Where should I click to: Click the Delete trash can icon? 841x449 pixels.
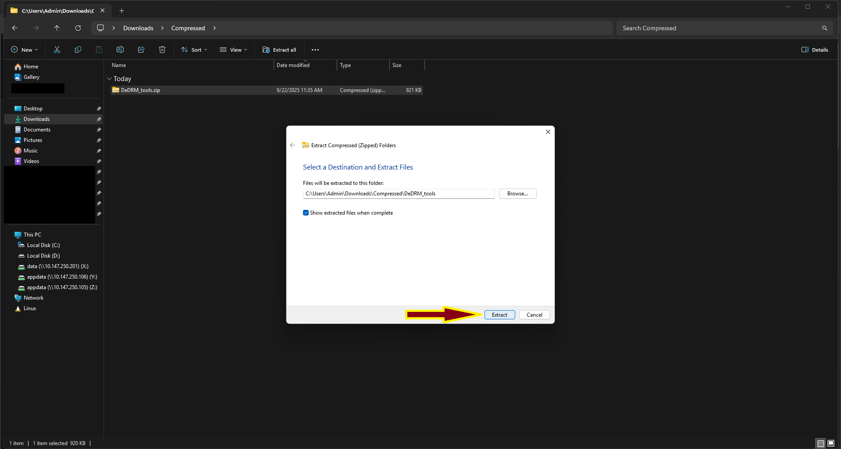[162, 50]
